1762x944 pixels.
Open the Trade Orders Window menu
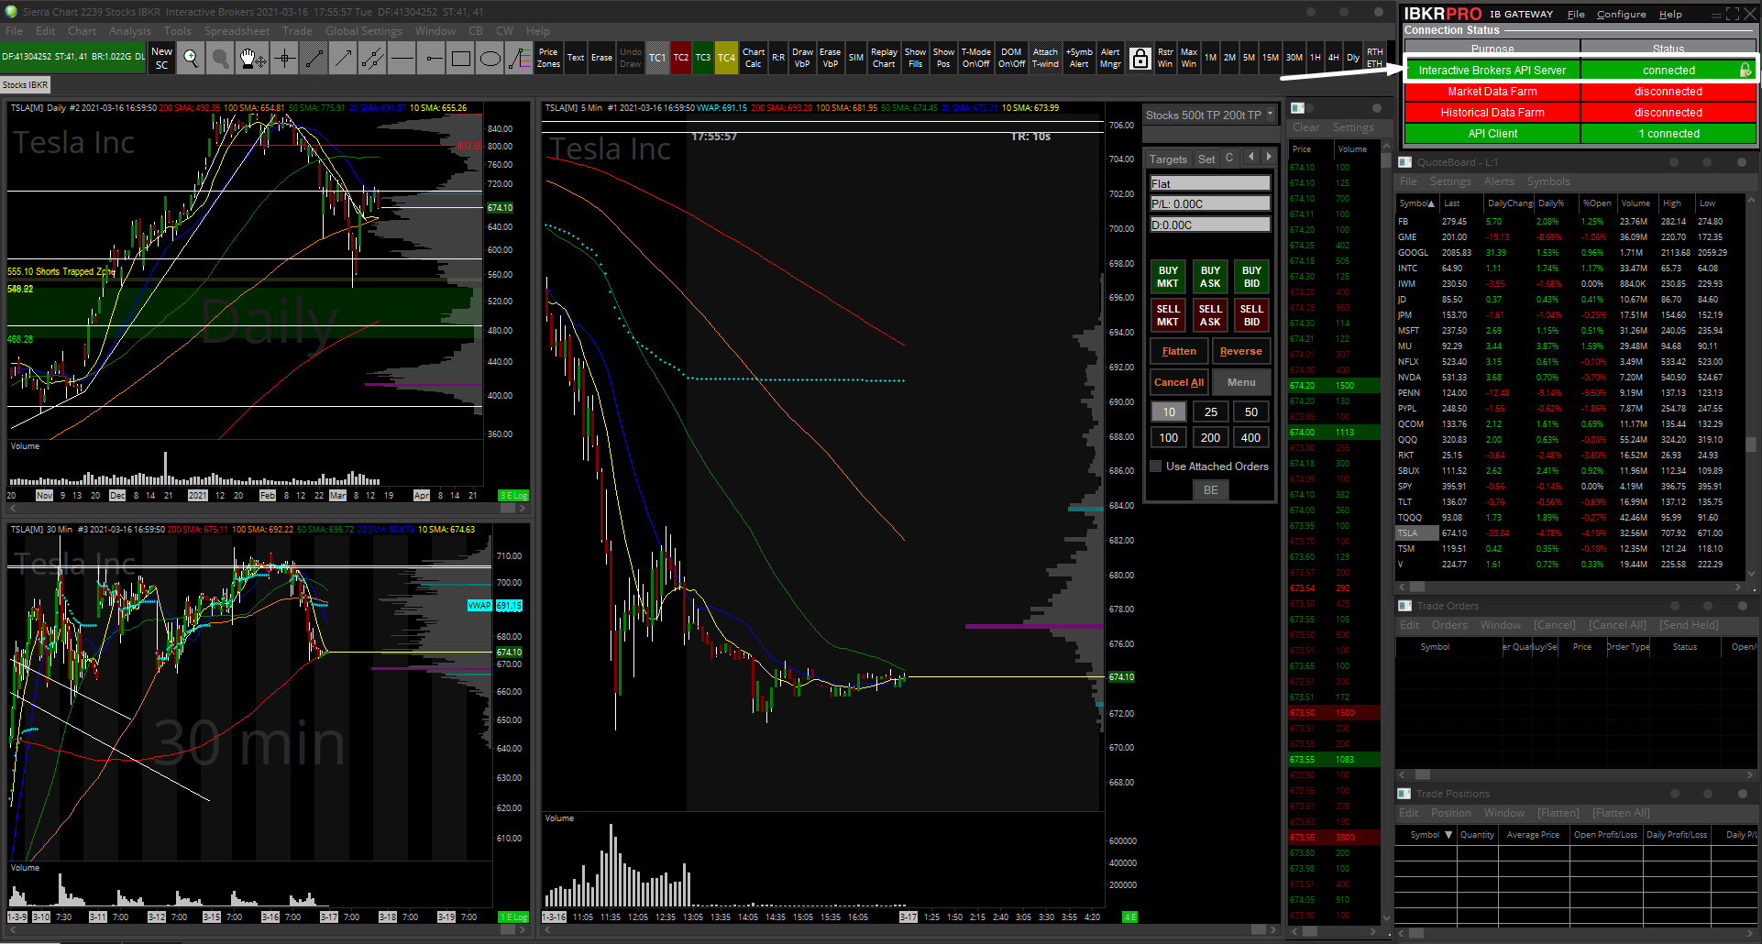coord(1501,625)
